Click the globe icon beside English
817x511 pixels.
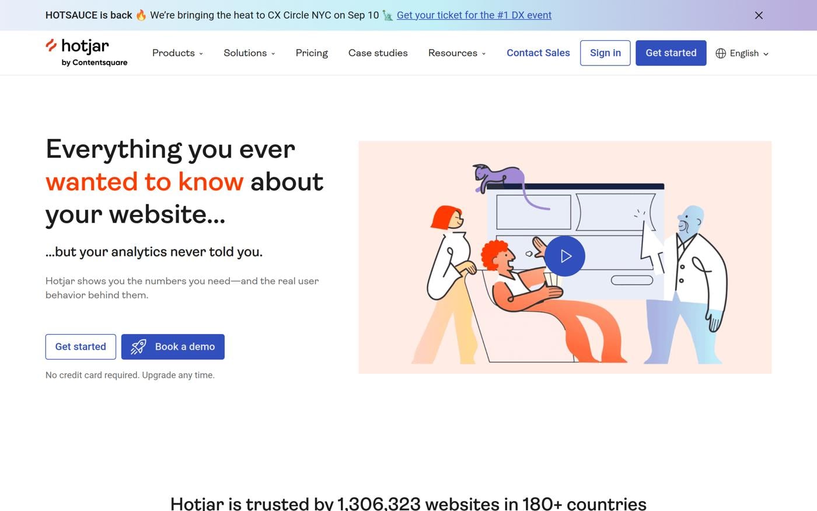coord(721,53)
